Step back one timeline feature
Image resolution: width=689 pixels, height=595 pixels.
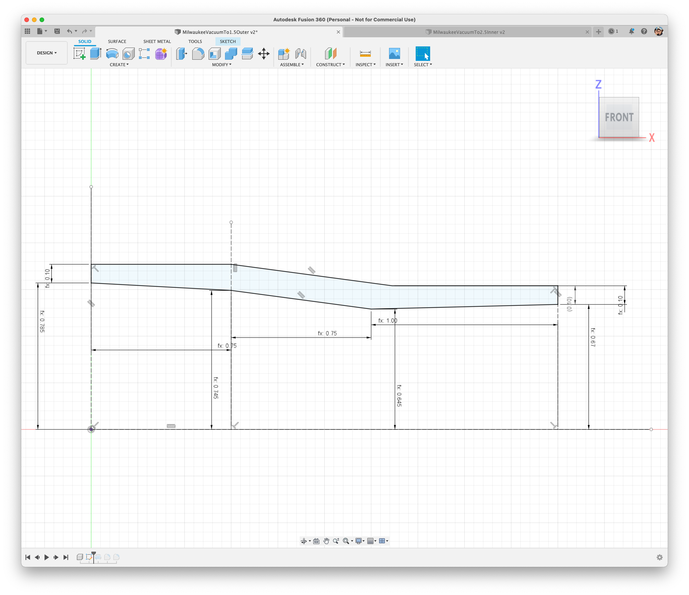pyautogui.click(x=37, y=557)
